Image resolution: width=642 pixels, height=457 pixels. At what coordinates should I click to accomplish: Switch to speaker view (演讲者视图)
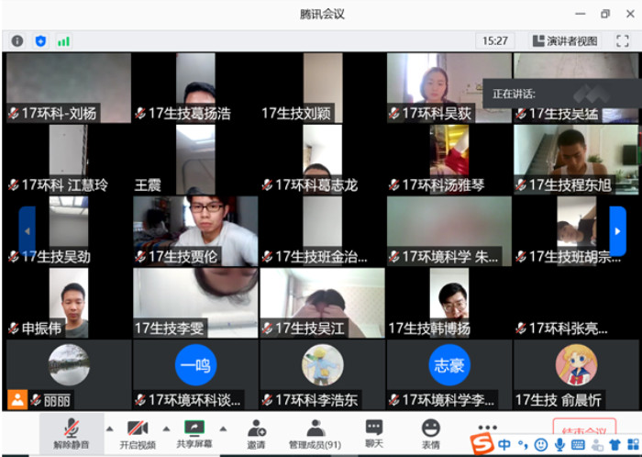click(x=564, y=40)
